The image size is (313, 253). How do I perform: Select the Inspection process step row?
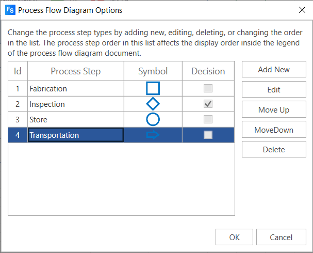click(x=75, y=104)
